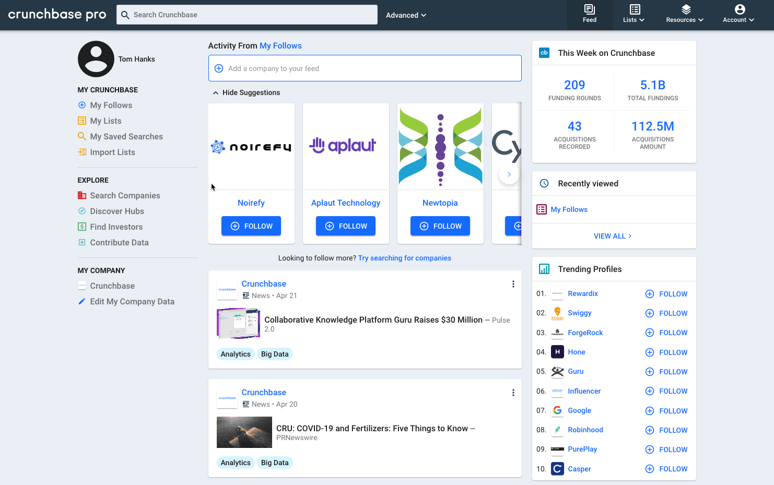The height and width of the screenshot is (485, 774).
Task: Open Import Lists in sidebar
Action: 112,152
